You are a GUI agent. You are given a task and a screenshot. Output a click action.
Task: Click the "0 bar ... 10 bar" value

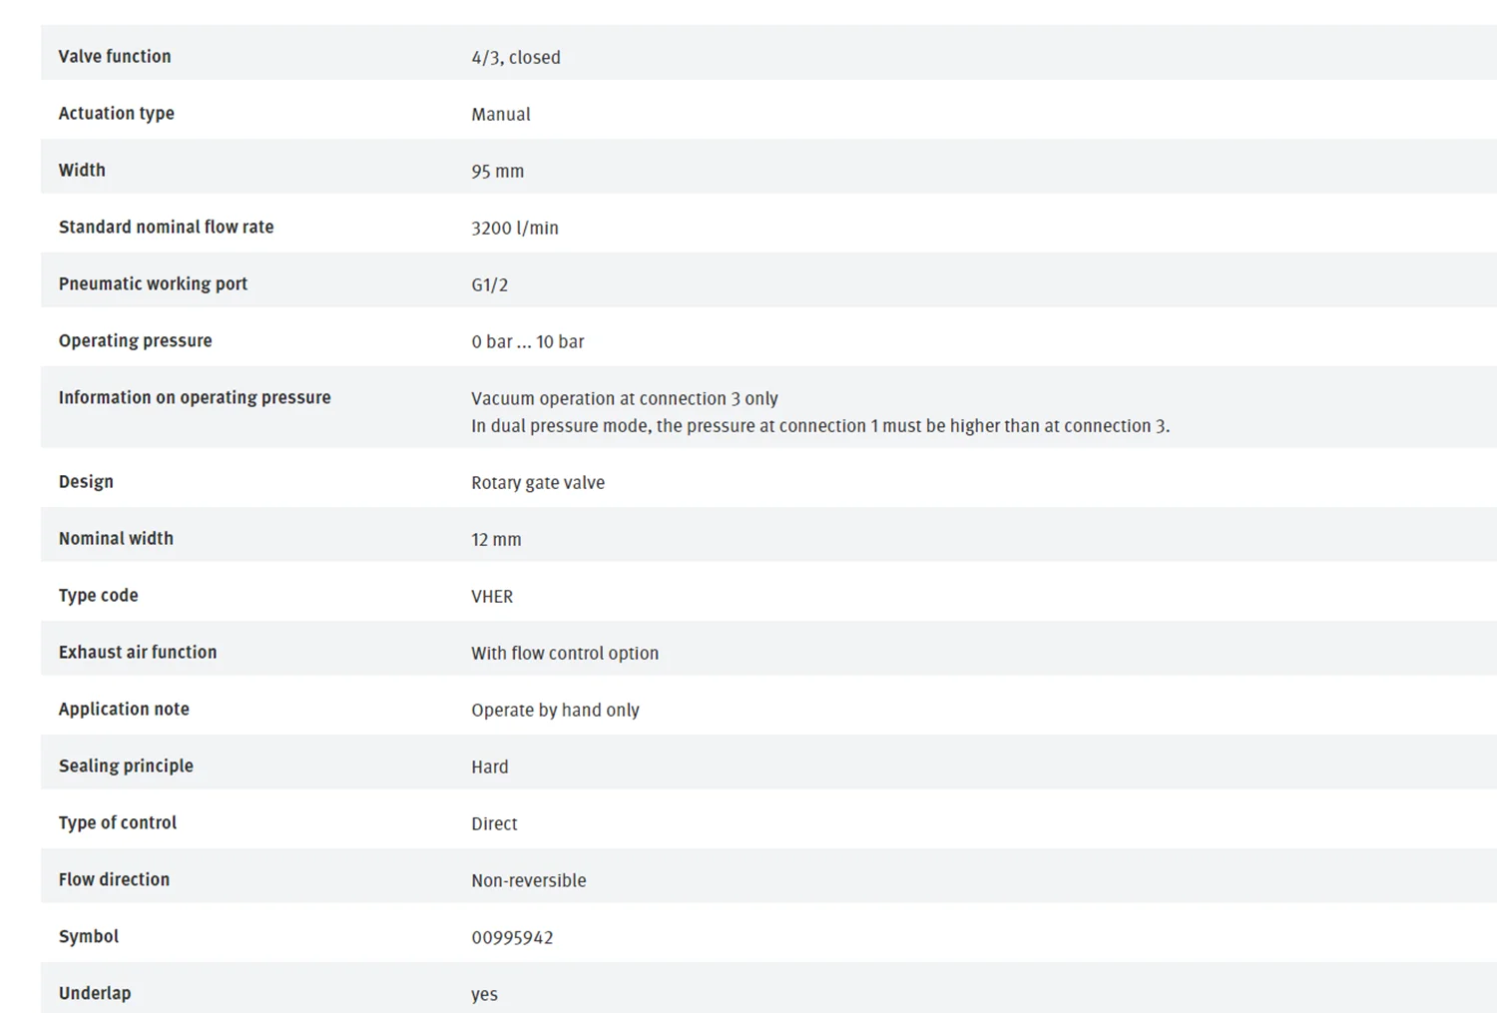(x=527, y=342)
